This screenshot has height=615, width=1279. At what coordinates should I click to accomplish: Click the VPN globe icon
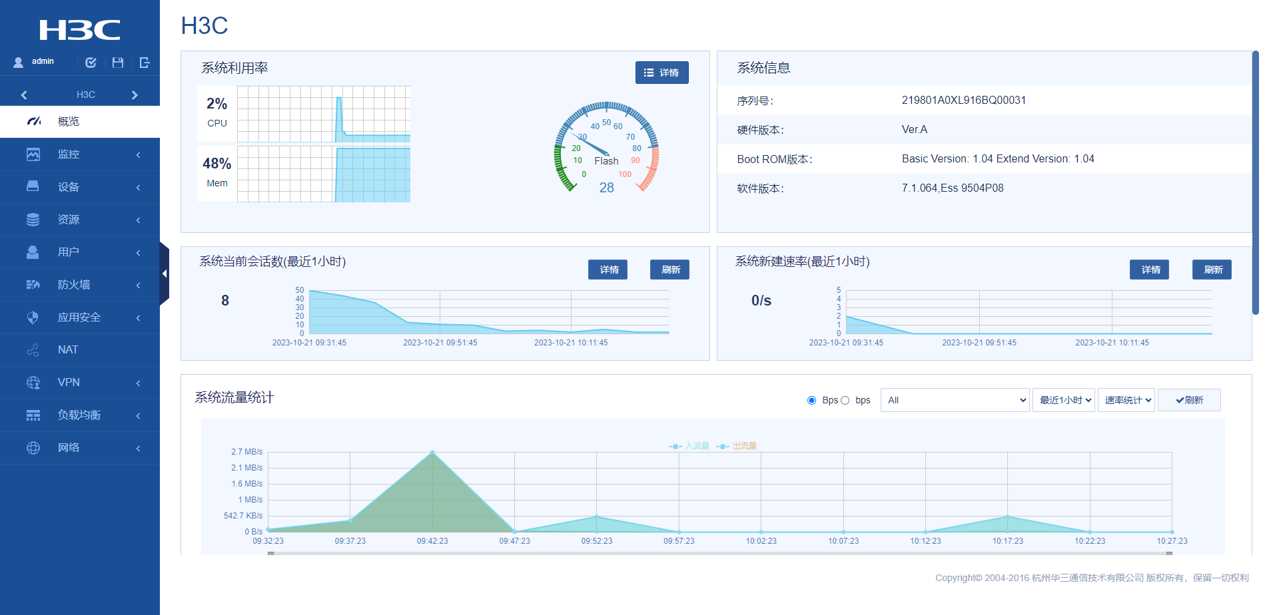pos(33,383)
